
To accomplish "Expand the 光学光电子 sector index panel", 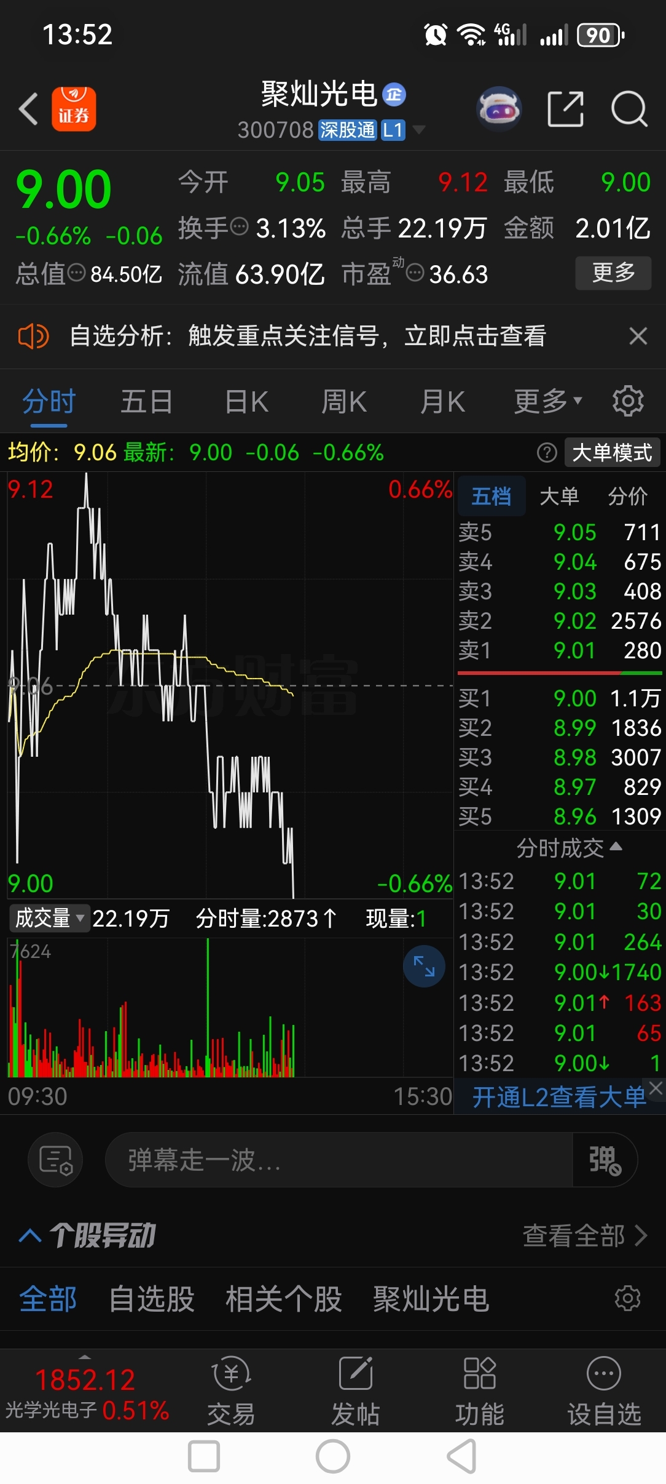I will pyautogui.click(x=86, y=1392).
